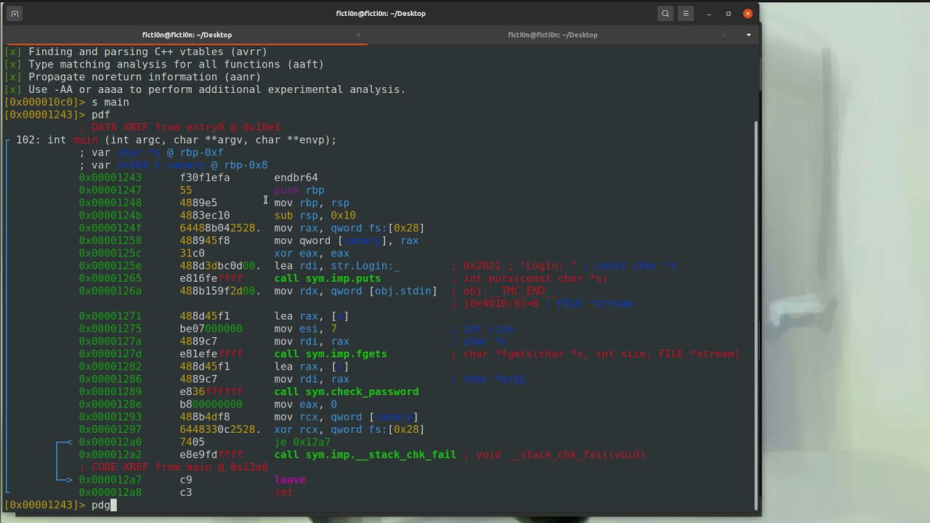Minimize the terminal window
This screenshot has height=523, width=930.
tap(710, 13)
